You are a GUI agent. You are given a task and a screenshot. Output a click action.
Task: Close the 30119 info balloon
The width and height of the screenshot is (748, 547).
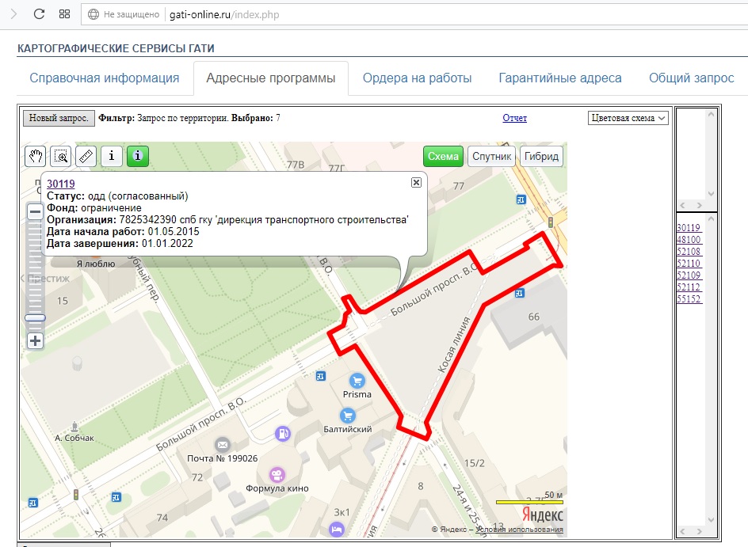[x=416, y=182]
